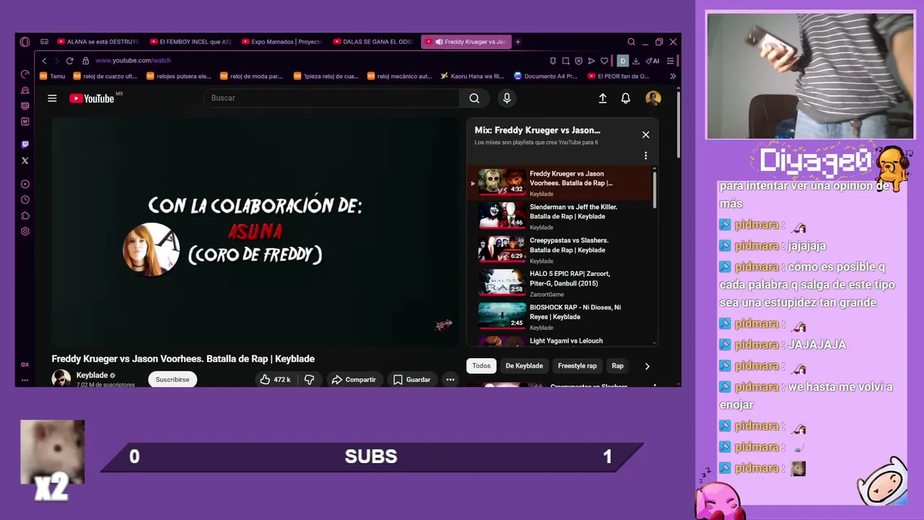Take a snapshot with the capture icon
Screen dimensions: 924x520
[x=566, y=61]
